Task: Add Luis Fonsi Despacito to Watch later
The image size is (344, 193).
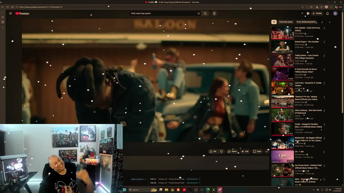Action: 291,84
